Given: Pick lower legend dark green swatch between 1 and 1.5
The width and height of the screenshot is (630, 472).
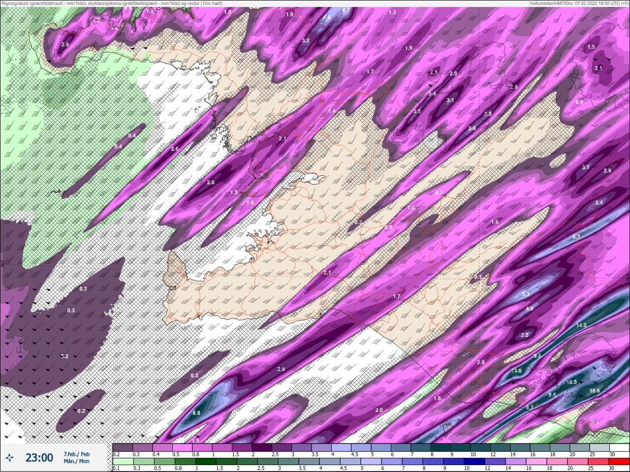Looking at the screenshot, I should [207, 462].
